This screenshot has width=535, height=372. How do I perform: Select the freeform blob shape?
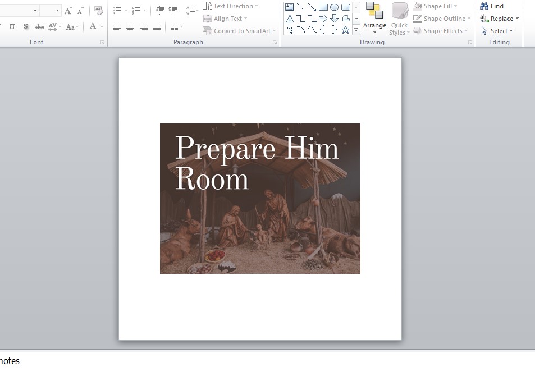(x=346, y=19)
